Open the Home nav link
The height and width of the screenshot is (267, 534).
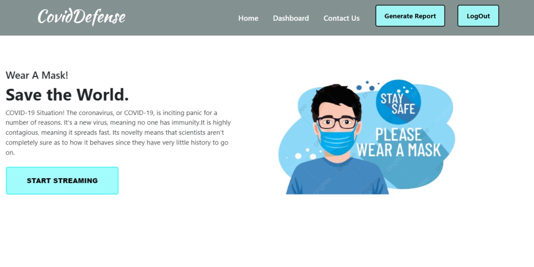tap(248, 18)
